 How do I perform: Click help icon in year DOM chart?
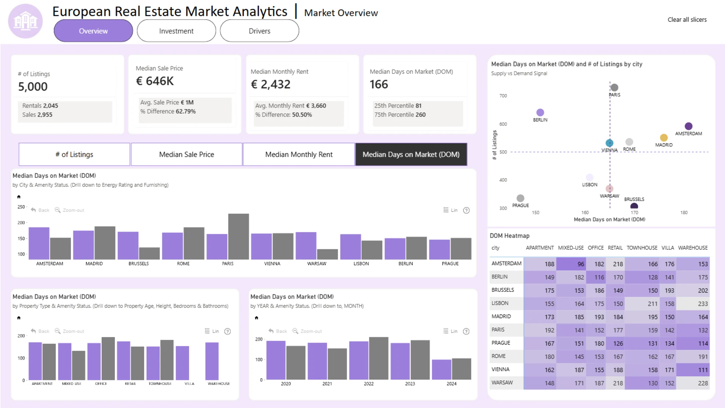point(466,331)
